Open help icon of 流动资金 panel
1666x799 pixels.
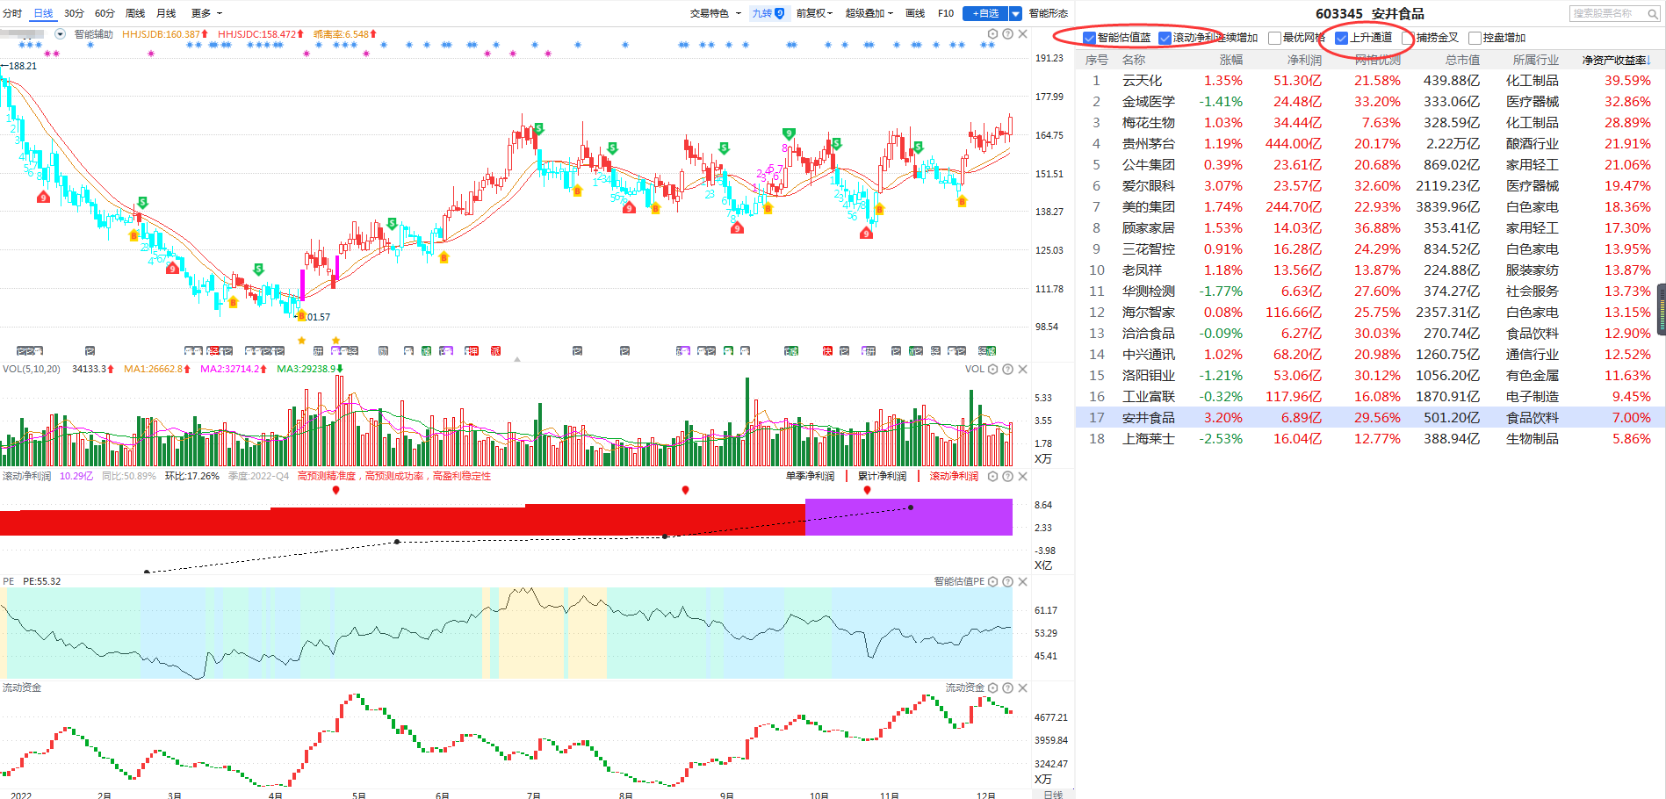point(1008,688)
